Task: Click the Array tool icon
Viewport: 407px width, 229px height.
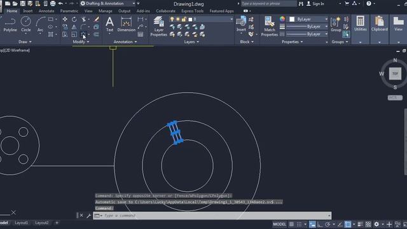Action: (83, 34)
